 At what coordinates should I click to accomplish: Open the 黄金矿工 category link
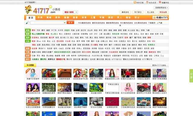coord(42,48)
